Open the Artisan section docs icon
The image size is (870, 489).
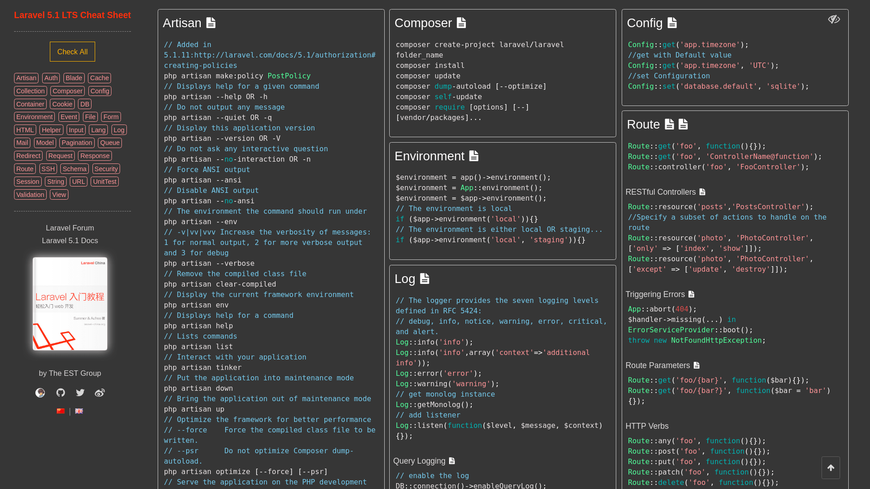[x=211, y=23]
